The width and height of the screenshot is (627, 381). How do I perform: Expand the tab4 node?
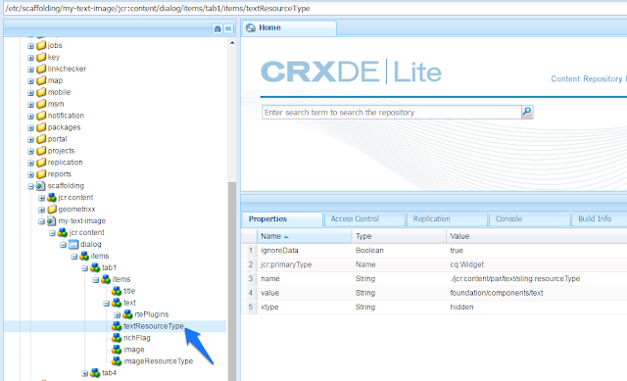coord(85,373)
